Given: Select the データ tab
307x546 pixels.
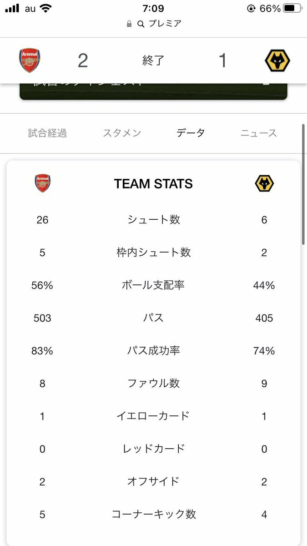Looking at the screenshot, I should pyautogui.click(x=191, y=133).
